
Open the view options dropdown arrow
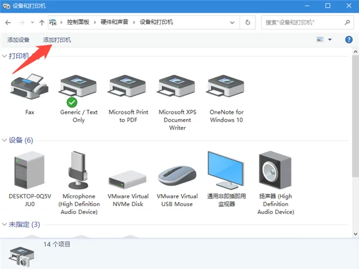point(330,40)
